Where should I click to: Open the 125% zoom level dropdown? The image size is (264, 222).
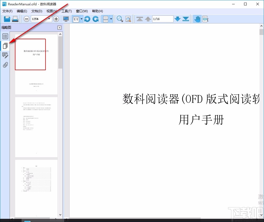[x=49, y=19]
